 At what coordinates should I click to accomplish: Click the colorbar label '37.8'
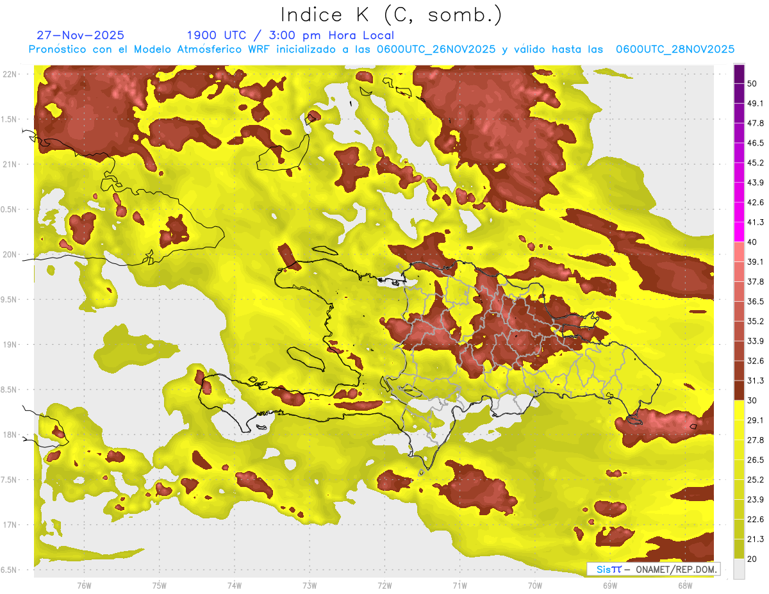coord(756,282)
